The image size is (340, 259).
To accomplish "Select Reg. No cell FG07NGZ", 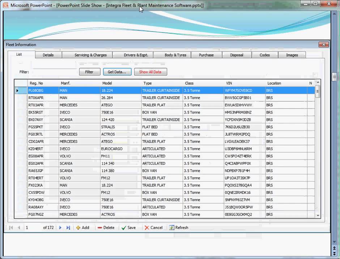I will click(43, 214).
